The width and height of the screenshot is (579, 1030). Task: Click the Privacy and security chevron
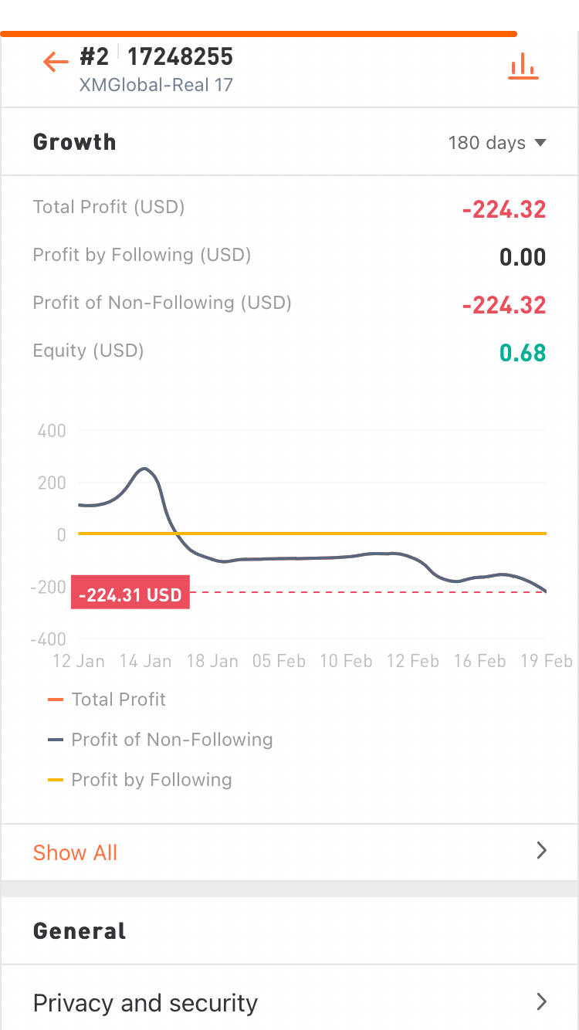(541, 1002)
